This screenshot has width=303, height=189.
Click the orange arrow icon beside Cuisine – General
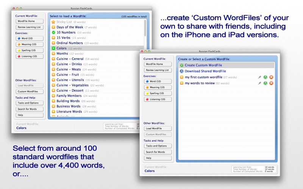pos(53,59)
